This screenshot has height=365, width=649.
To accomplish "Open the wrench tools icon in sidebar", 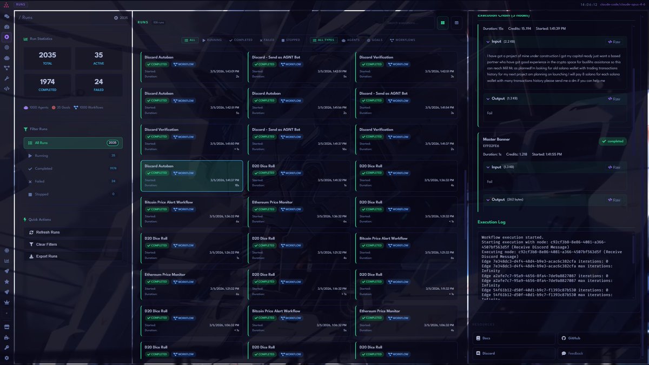I will coord(6,78).
